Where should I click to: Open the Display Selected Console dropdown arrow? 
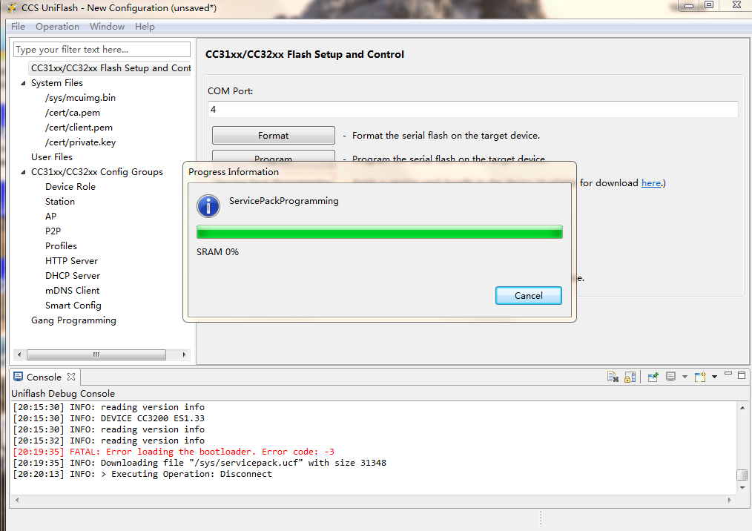pos(685,377)
